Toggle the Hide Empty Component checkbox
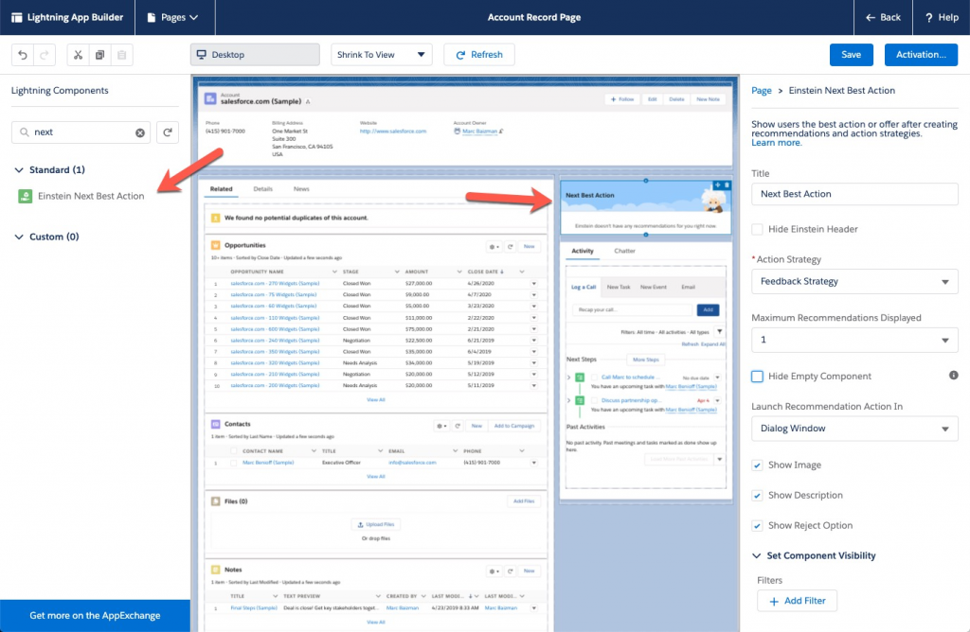The width and height of the screenshot is (970, 632). tap(757, 377)
